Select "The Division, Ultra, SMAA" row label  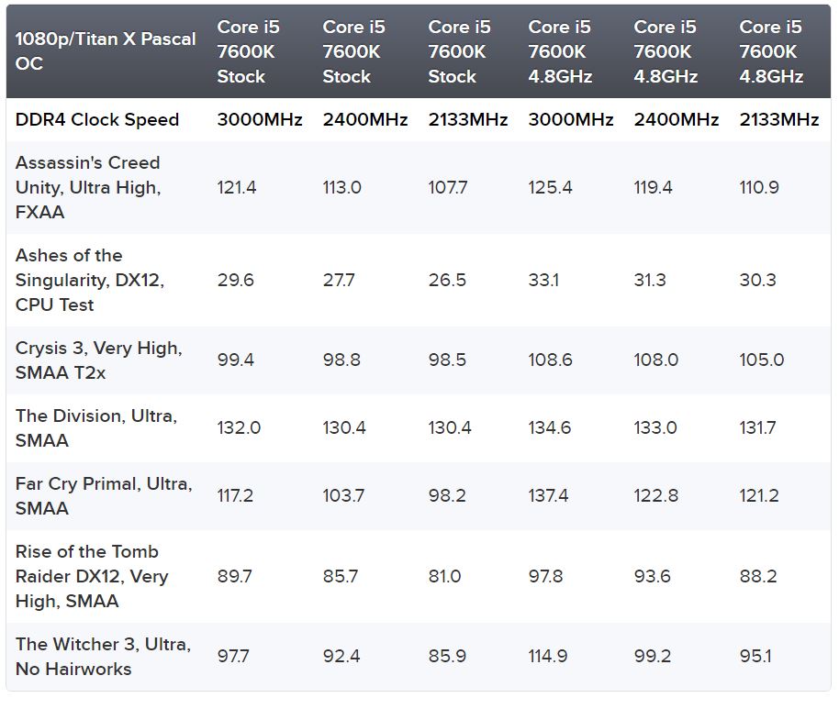pos(96,428)
